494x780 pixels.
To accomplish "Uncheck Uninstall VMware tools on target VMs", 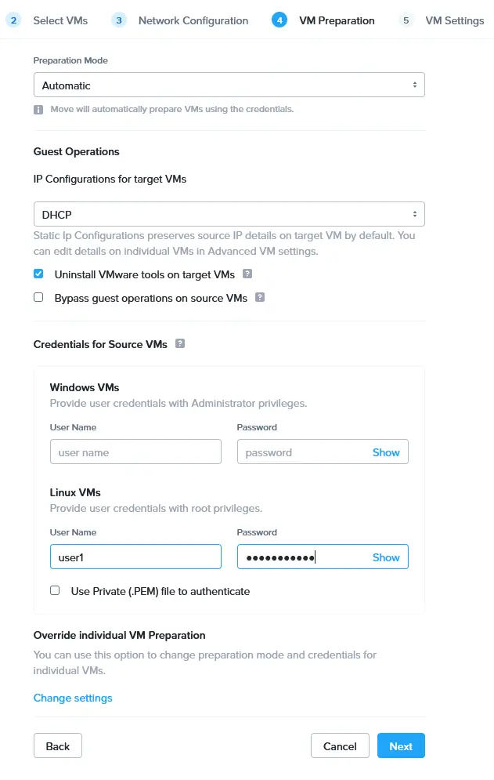I will point(38,274).
